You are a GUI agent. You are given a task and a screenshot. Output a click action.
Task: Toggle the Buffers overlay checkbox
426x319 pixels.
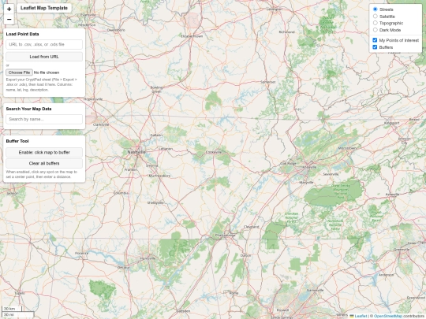click(375, 47)
